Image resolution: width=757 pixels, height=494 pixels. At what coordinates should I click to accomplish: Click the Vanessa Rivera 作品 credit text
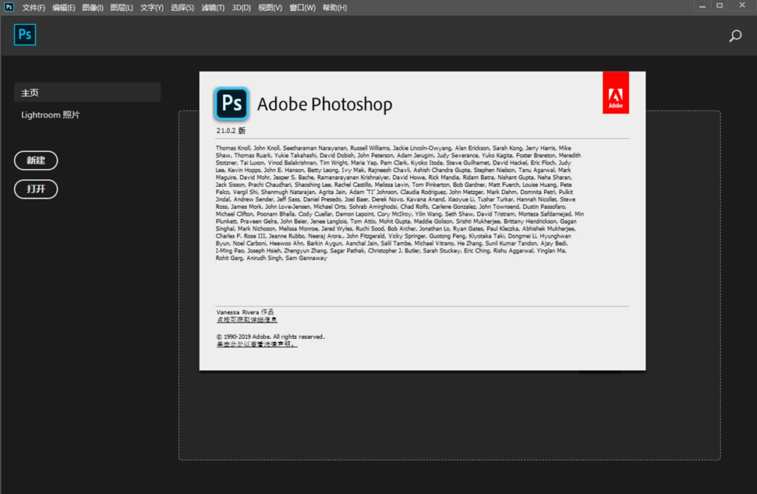click(x=245, y=312)
